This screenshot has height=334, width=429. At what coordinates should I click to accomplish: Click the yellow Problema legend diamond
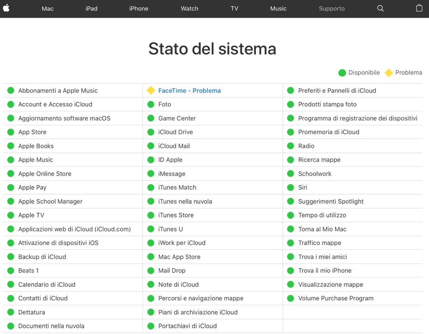click(388, 73)
